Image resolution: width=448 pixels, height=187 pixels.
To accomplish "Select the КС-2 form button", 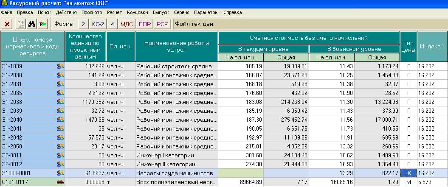I will click(98, 24).
